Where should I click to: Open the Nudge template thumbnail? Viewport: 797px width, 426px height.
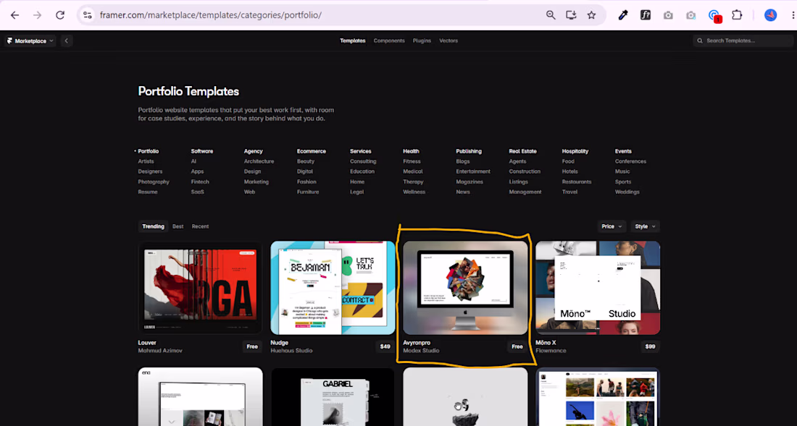click(333, 288)
